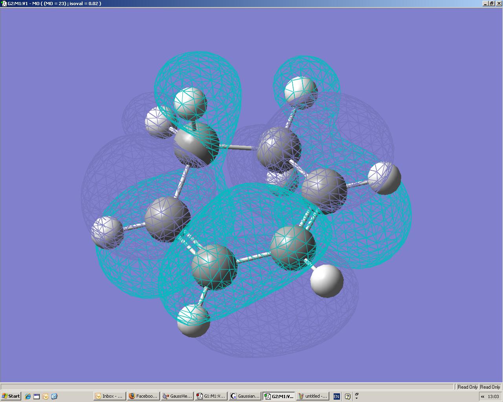Switch to the GaussView taskbar button

[177, 396]
